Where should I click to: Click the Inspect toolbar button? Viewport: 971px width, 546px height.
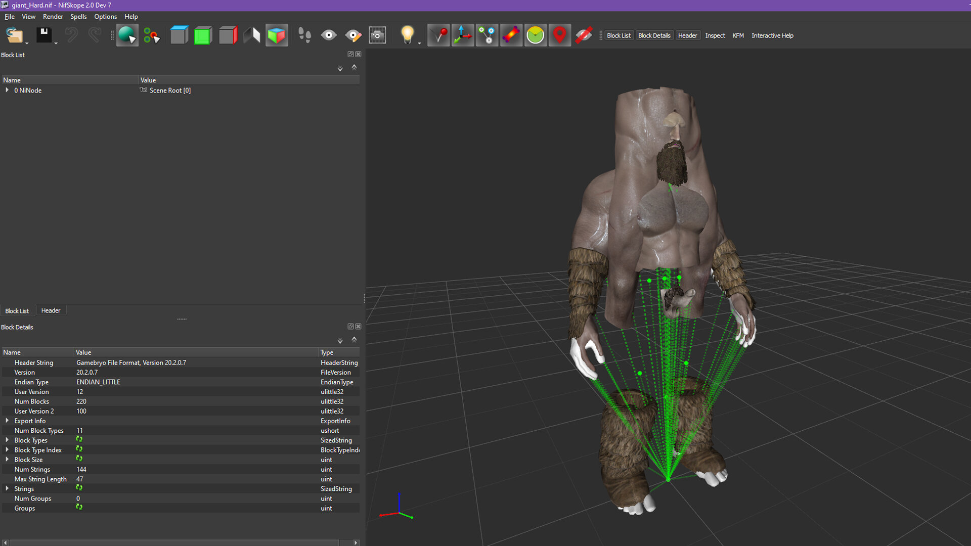pyautogui.click(x=715, y=35)
